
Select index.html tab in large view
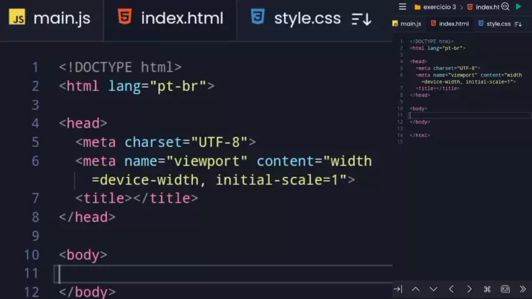[x=170, y=18]
